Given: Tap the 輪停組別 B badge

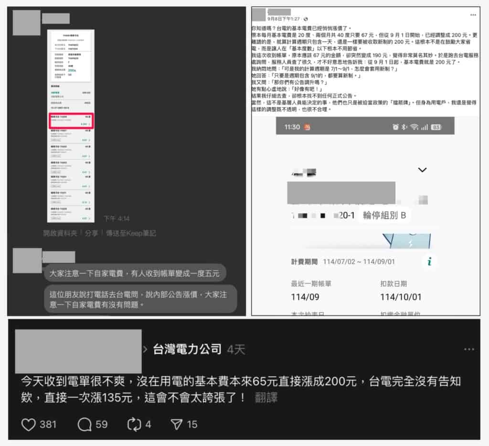Looking at the screenshot, I should [x=384, y=215].
